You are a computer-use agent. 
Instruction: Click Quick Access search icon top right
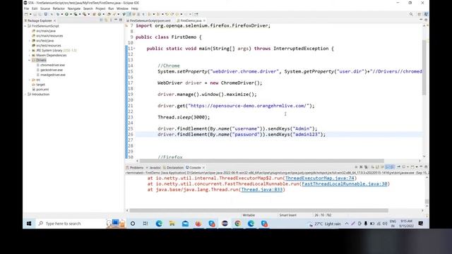tap(411, 14)
